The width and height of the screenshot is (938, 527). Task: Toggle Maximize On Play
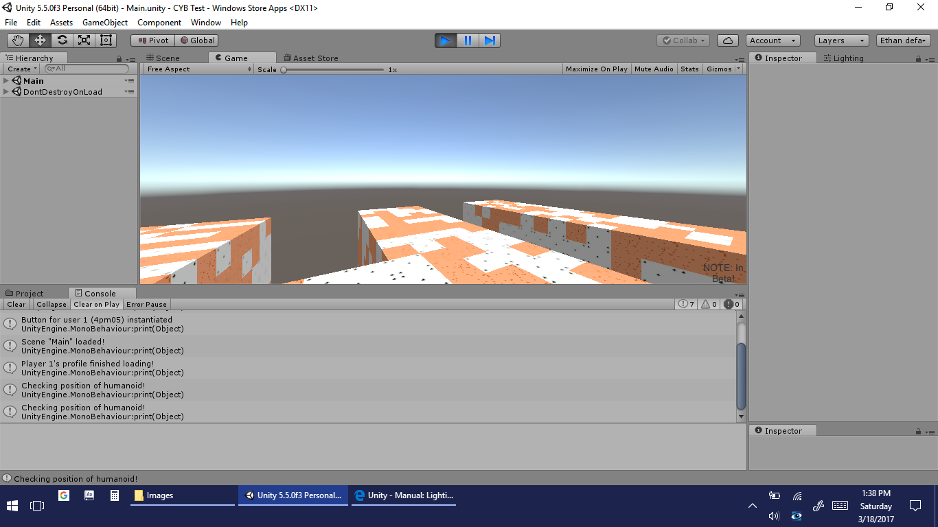pyautogui.click(x=596, y=69)
